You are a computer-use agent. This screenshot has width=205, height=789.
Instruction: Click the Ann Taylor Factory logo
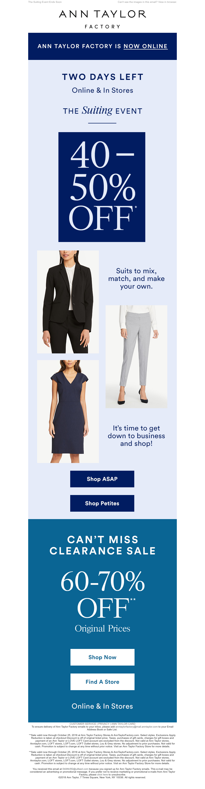coord(102,19)
